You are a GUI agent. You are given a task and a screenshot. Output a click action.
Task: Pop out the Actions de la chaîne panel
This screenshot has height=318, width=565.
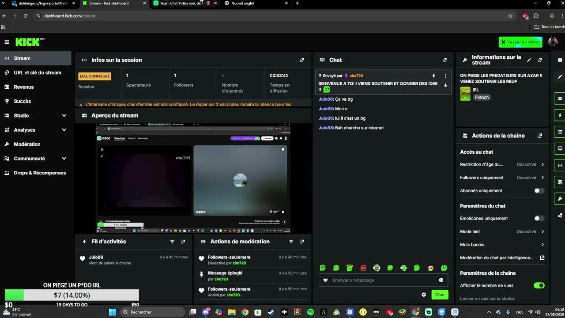point(540,136)
